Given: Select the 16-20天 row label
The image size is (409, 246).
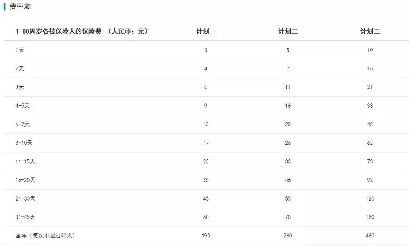Looking at the screenshot, I should [25, 180].
